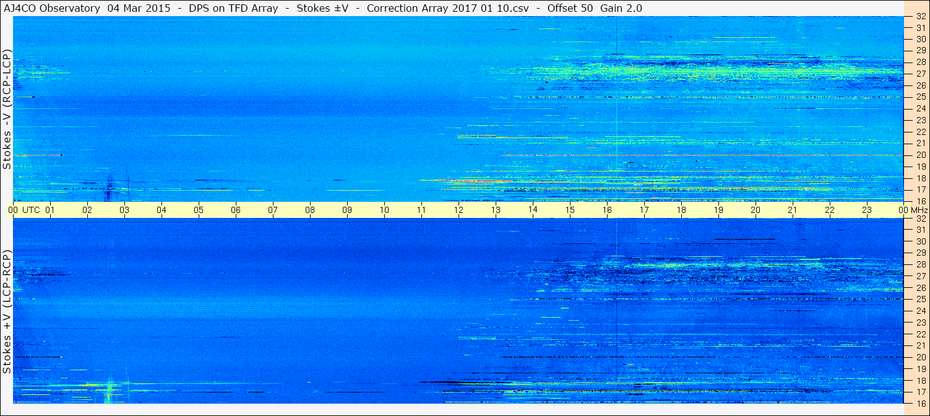
Task: Click the 08 hour marker on time axis
Action: pos(310,210)
